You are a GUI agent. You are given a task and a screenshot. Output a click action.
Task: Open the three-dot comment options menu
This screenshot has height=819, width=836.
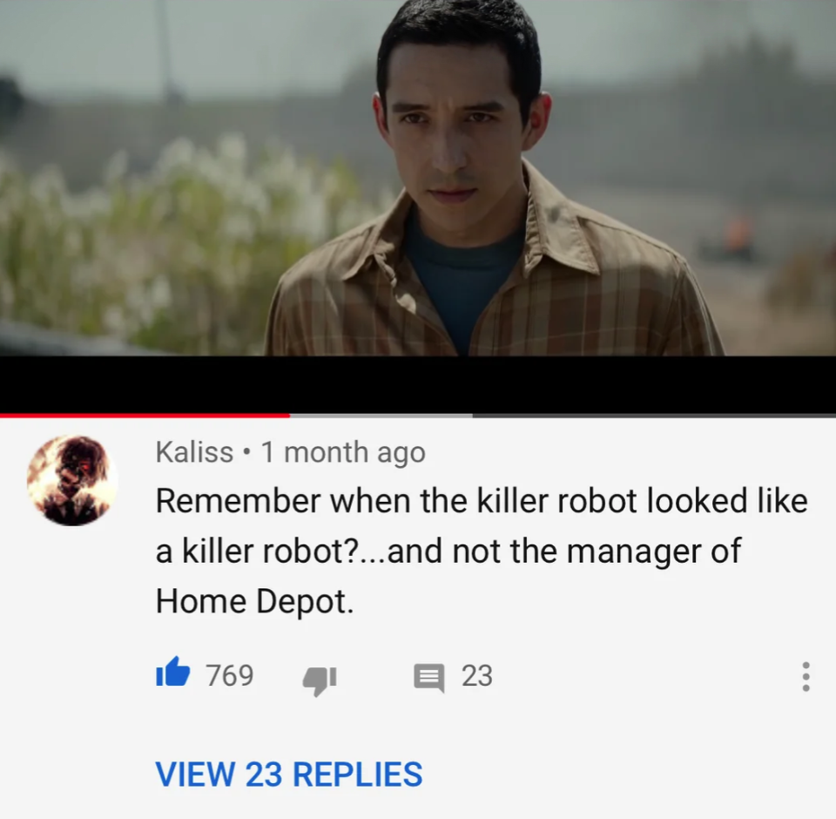pyautogui.click(x=806, y=676)
